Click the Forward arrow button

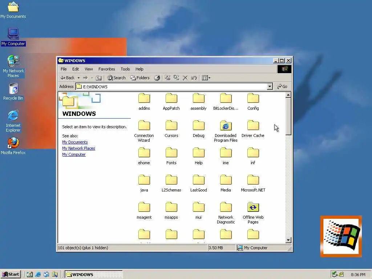coord(85,78)
